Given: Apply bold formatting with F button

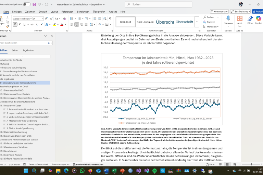Looking at the screenshot, I should [15, 24].
